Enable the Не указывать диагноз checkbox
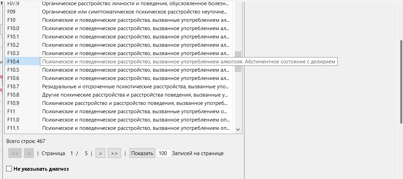Viewport: 403px width, 179px height. [x=9, y=169]
